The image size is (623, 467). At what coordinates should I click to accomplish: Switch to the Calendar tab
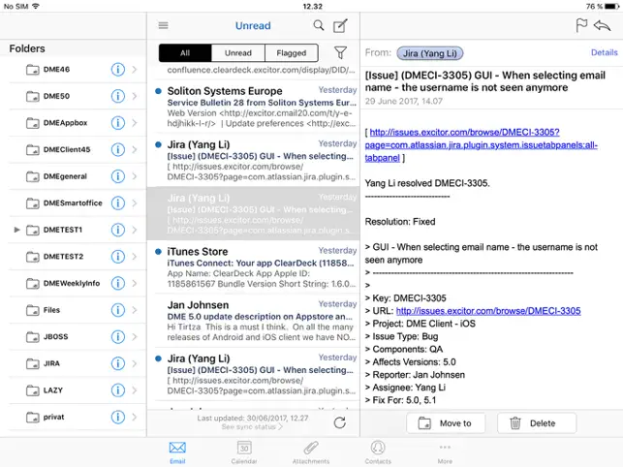click(244, 451)
